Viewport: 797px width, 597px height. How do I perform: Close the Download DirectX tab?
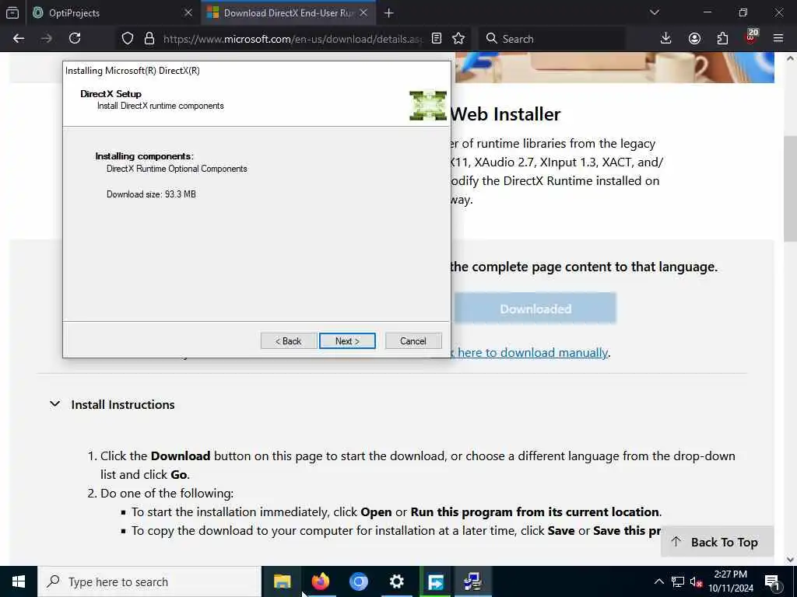[x=363, y=12]
